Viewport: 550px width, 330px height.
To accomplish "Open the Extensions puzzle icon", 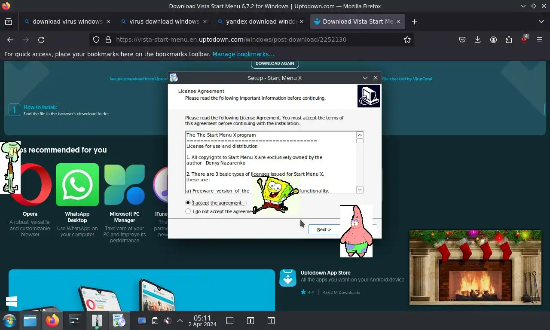I will click(x=509, y=40).
